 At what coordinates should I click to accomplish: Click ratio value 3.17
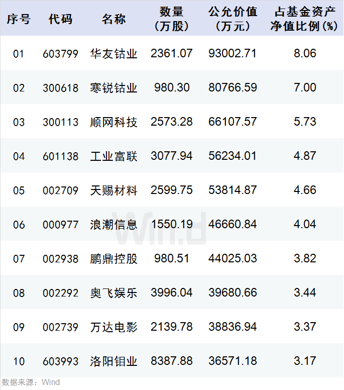[x=305, y=361]
